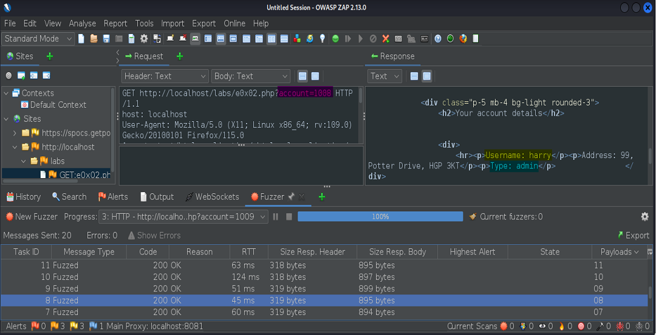Click the red X break points toolbar icon

pyautogui.click(x=386, y=39)
